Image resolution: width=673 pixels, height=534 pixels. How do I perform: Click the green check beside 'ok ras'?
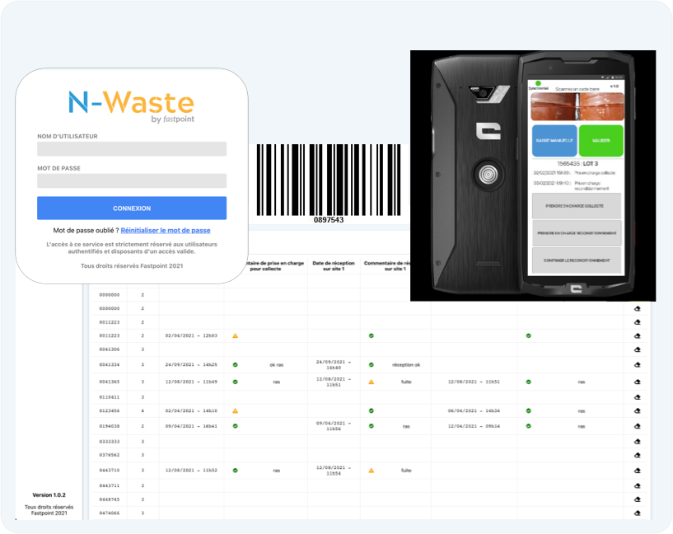[236, 365]
